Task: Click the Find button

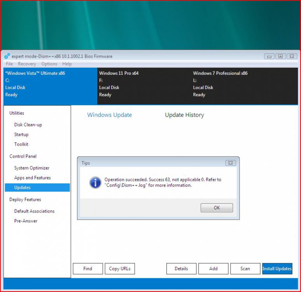Action: 88,269
